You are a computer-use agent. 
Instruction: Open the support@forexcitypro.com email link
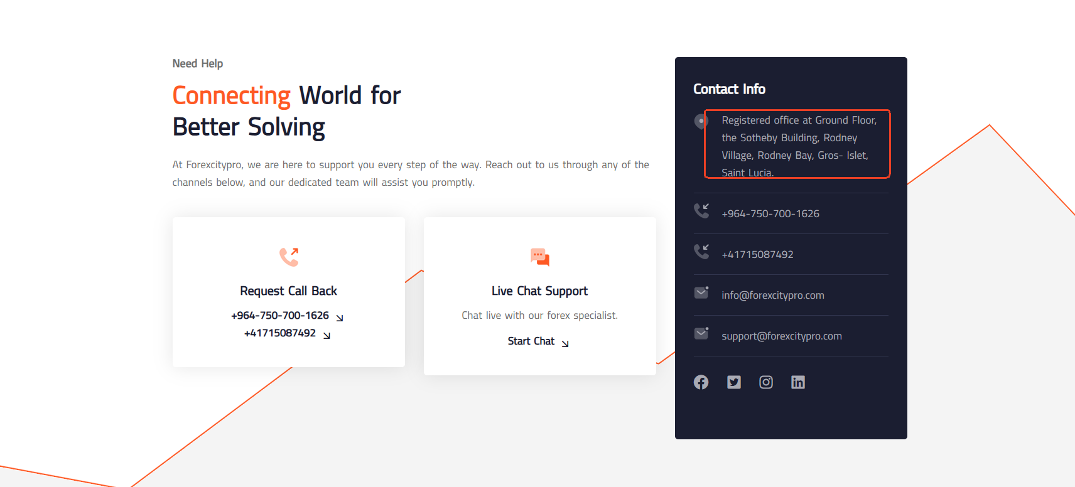(x=782, y=336)
